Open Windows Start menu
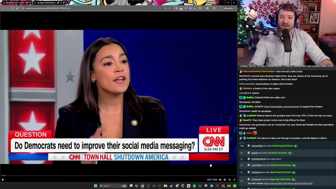Viewport: 336px width, 189px height. point(96,186)
